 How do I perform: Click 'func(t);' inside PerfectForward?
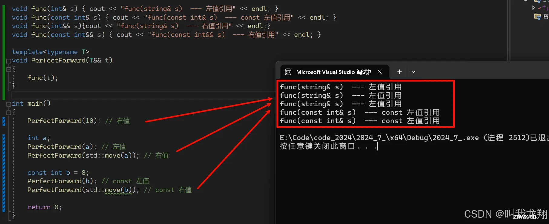(x=42, y=78)
